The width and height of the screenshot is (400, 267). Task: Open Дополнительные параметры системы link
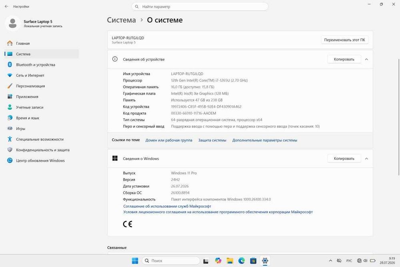click(264, 140)
